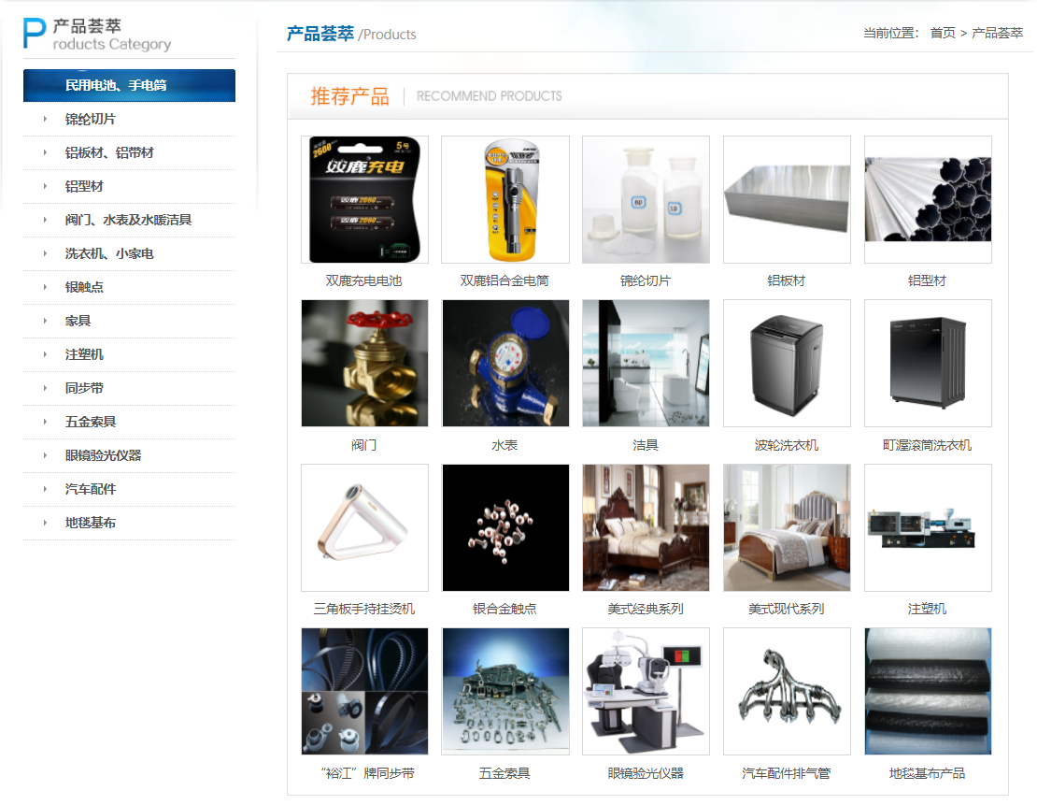
Task: Click the 水表 product caption
Action: pyautogui.click(x=504, y=445)
